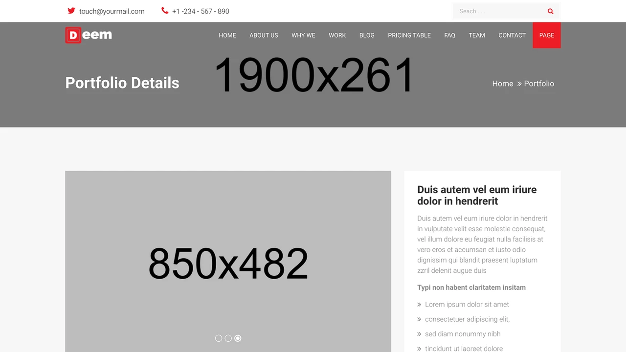Click the search magnifier icon

pyautogui.click(x=550, y=11)
